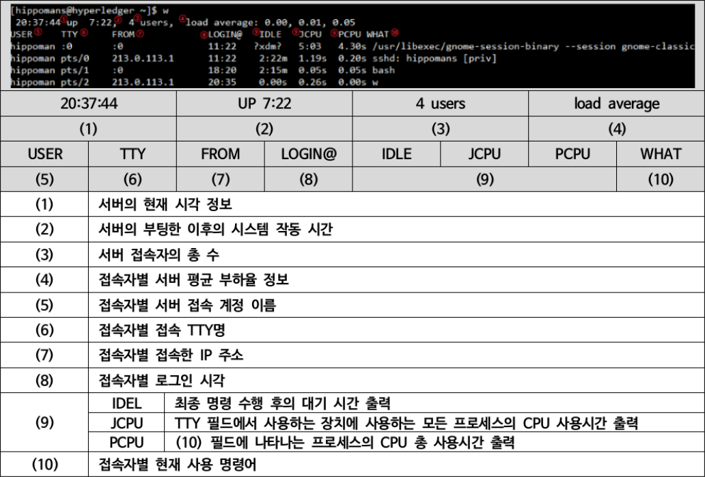The height and width of the screenshot is (477, 705).
Task: Click '서버 접속자의 총 수' description
Action: click(158, 255)
